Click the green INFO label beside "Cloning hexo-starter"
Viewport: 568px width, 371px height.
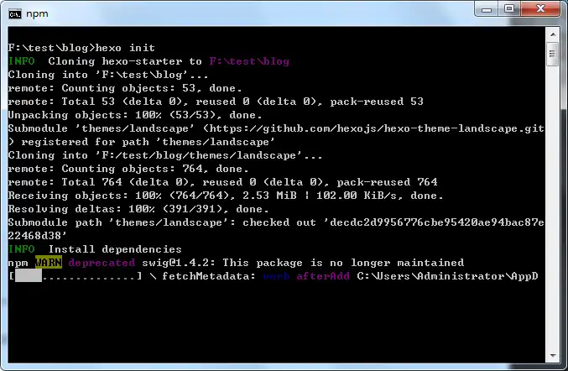point(22,61)
